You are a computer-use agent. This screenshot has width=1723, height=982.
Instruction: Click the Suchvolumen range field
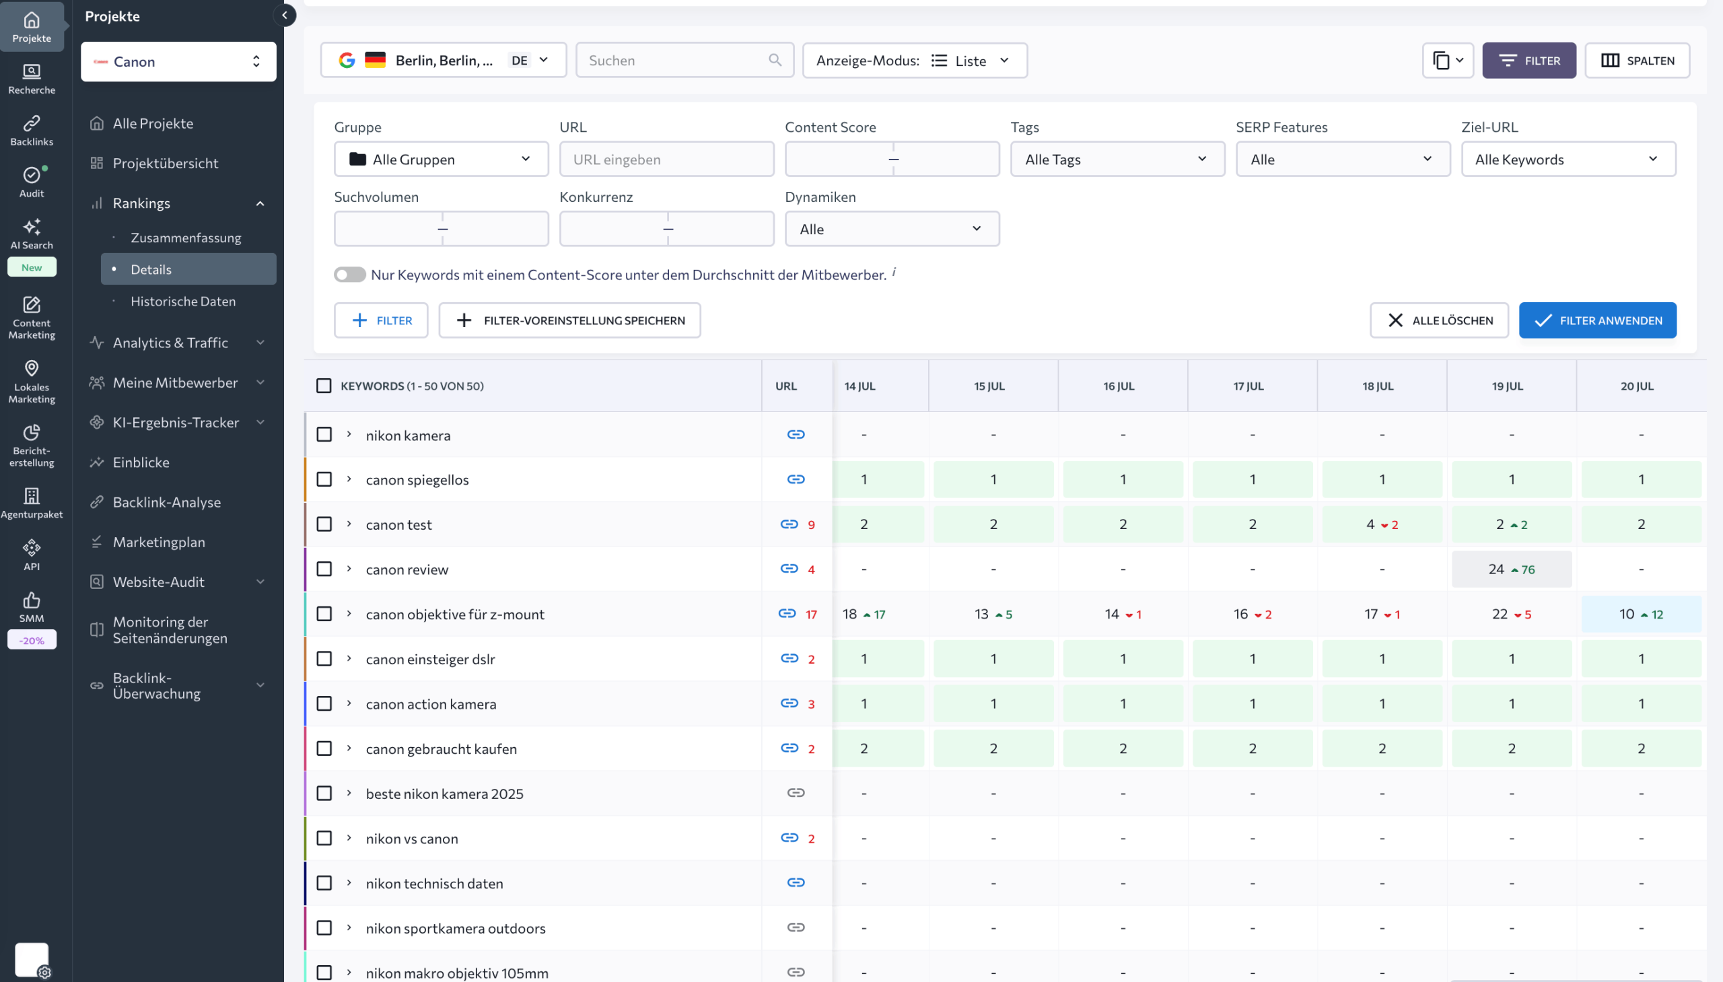click(x=441, y=230)
